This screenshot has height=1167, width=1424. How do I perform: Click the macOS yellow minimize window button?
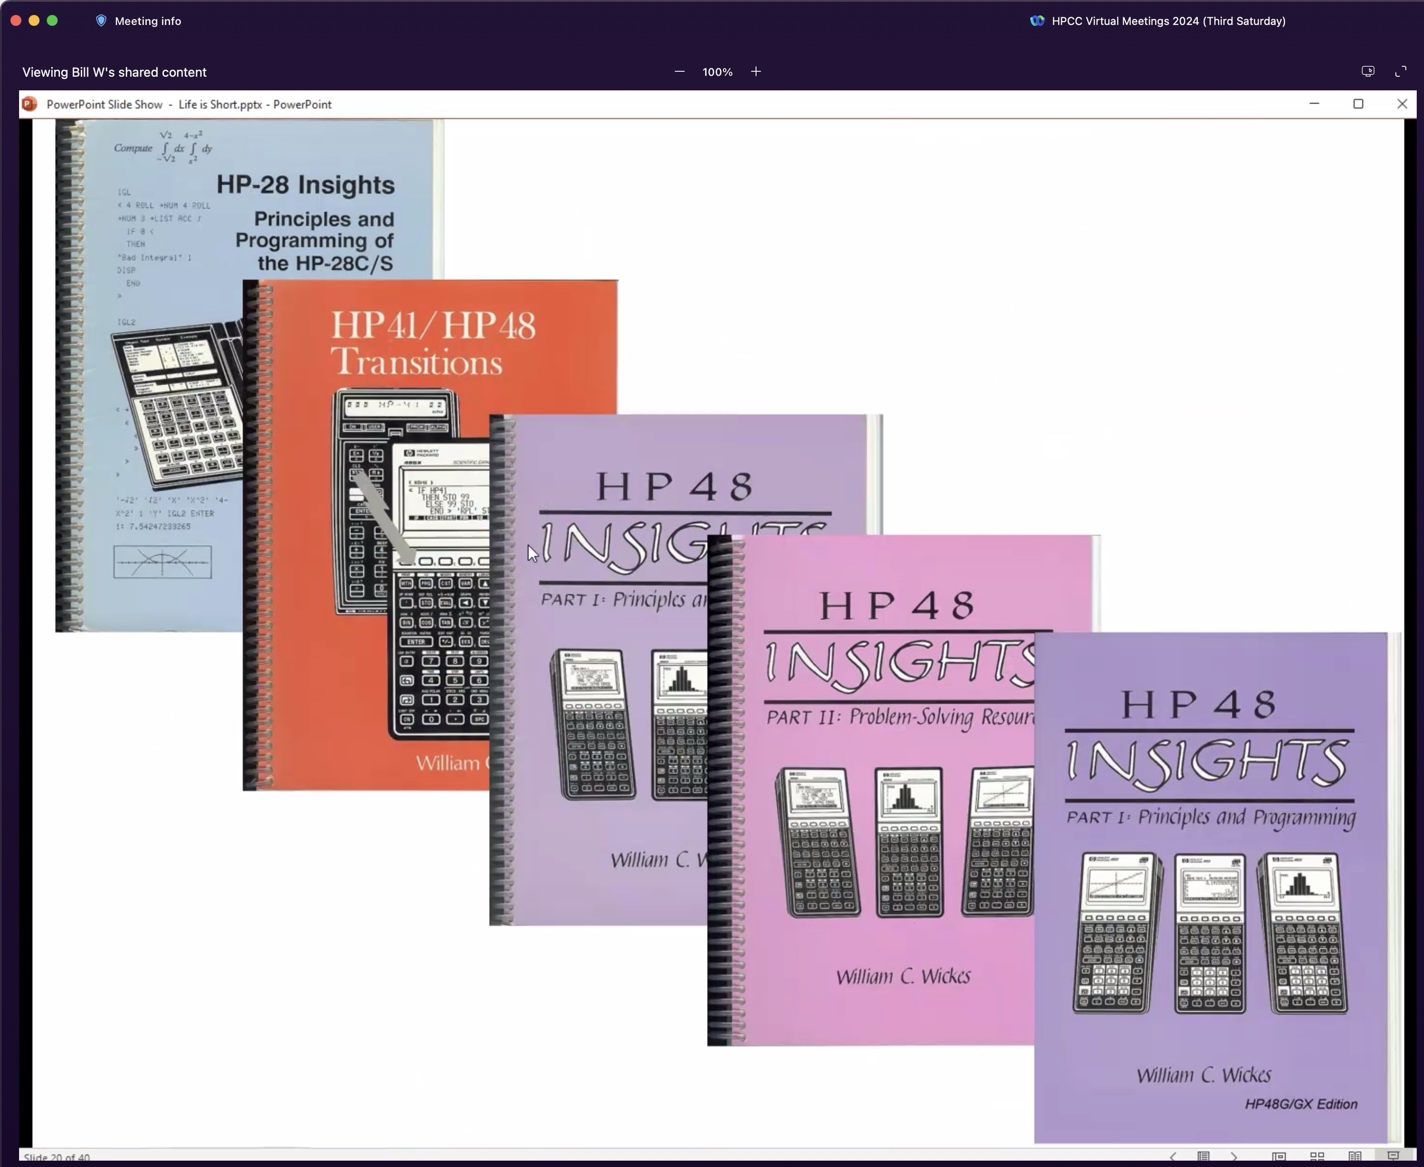(x=35, y=21)
